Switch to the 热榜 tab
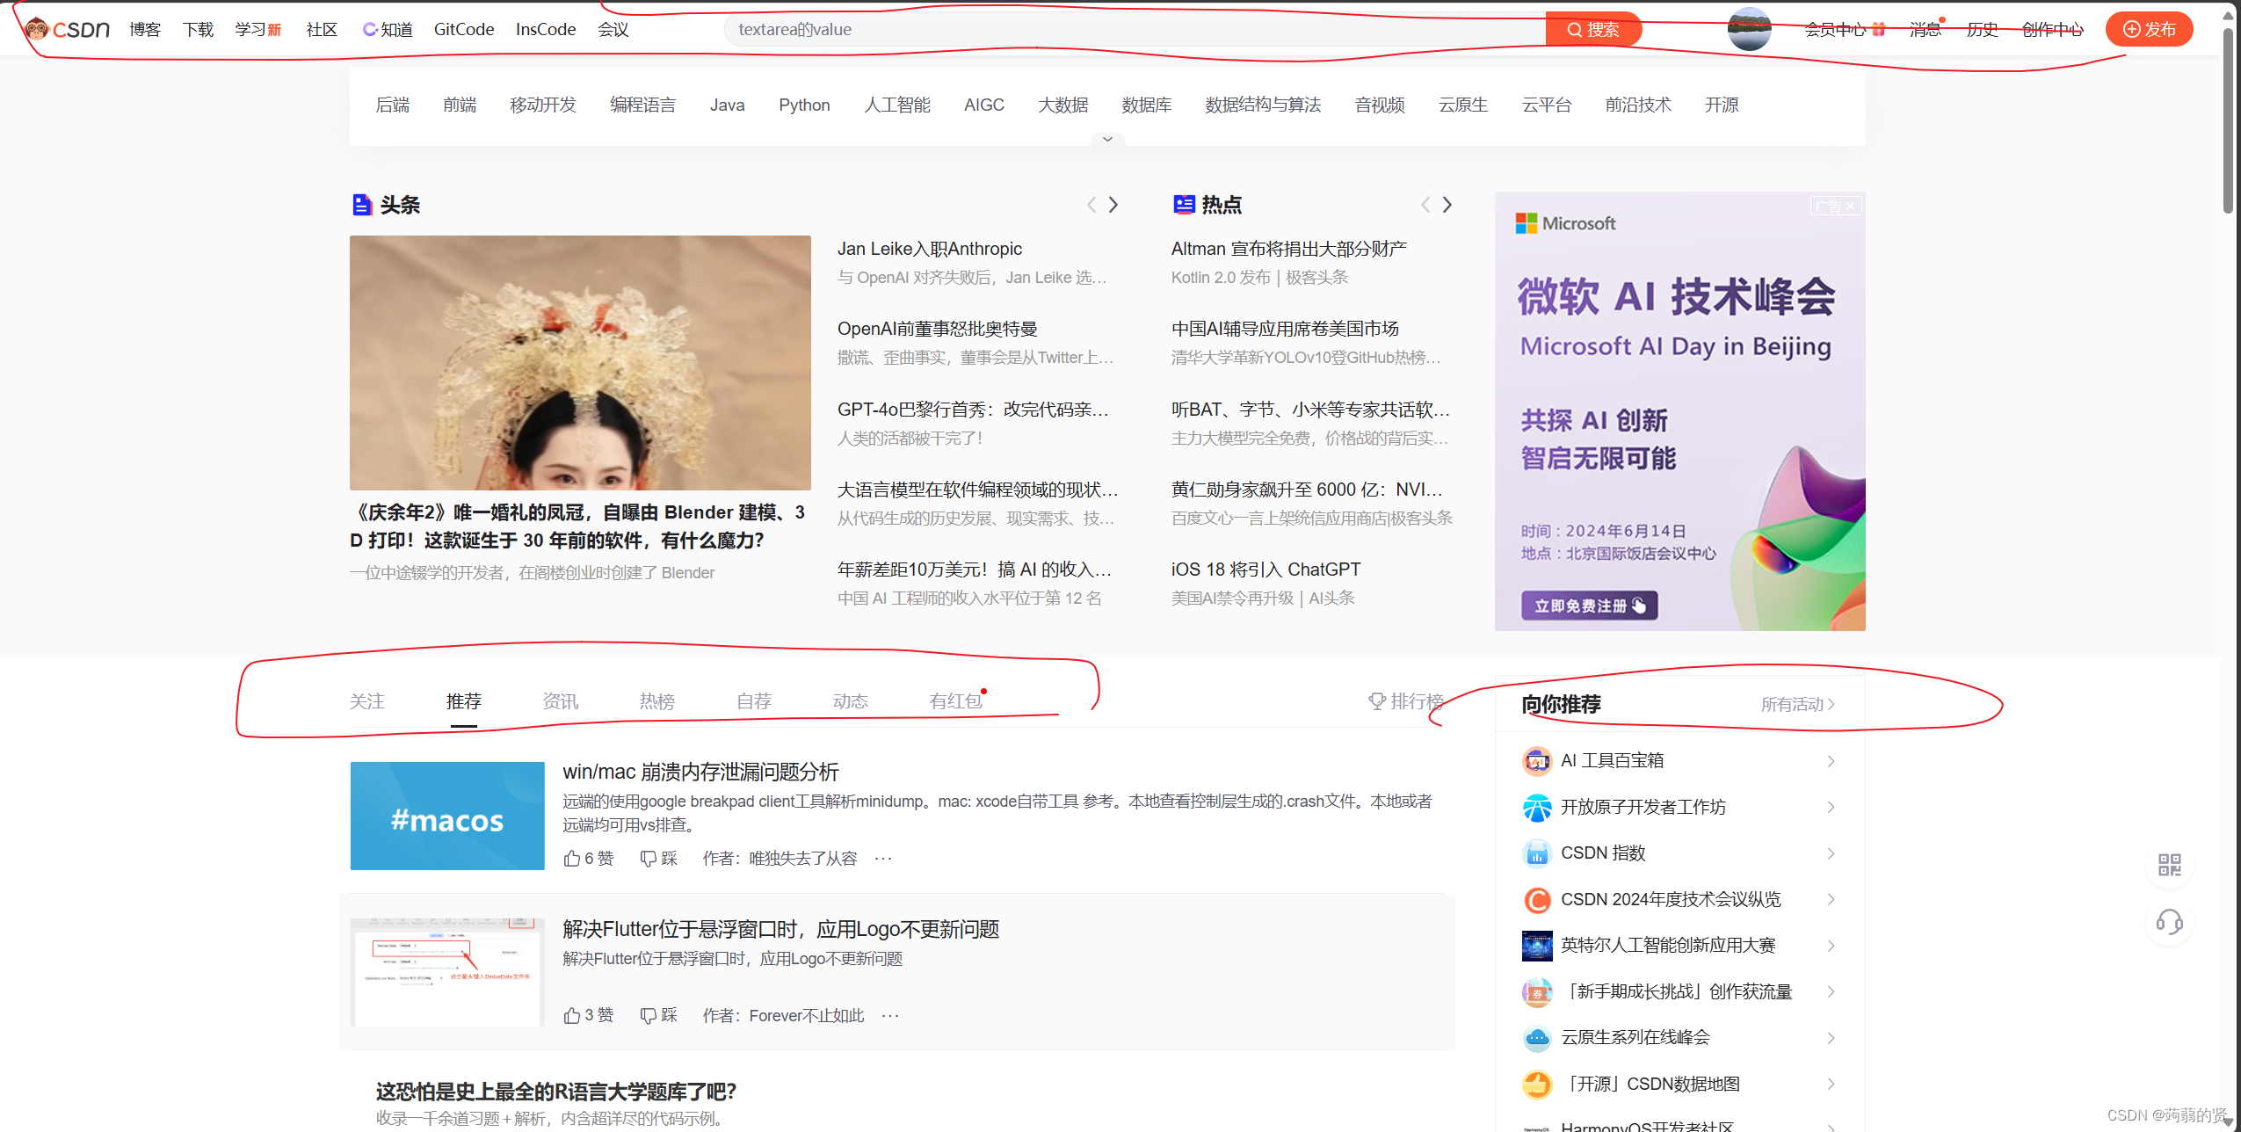The width and height of the screenshot is (2241, 1132). 656,701
